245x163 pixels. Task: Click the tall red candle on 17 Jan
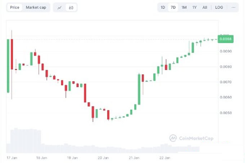tap(12, 54)
